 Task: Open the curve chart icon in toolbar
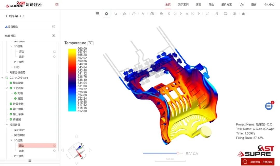[x=207, y=14]
